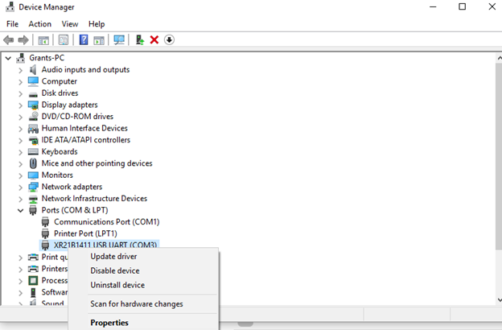
Task: Select the Grants-PC root item
Action: [x=47, y=58]
